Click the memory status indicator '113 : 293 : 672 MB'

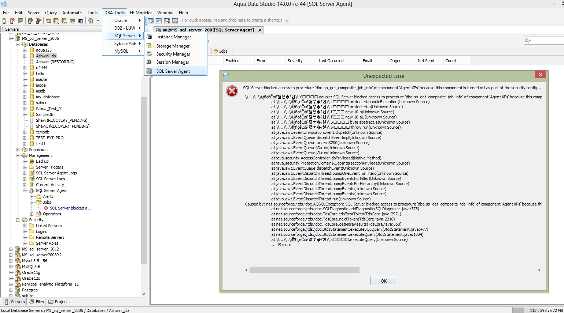(546, 310)
